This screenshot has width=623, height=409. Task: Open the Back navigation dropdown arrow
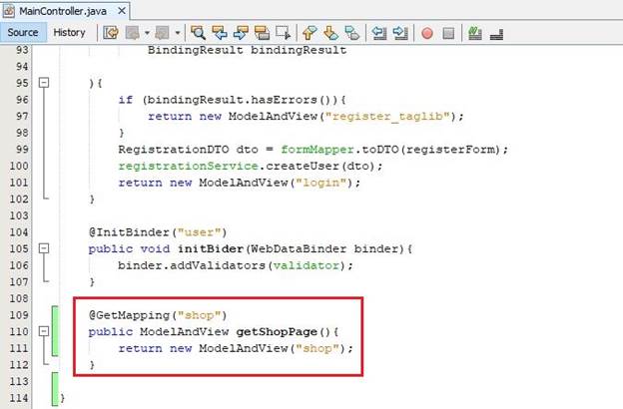tap(147, 33)
